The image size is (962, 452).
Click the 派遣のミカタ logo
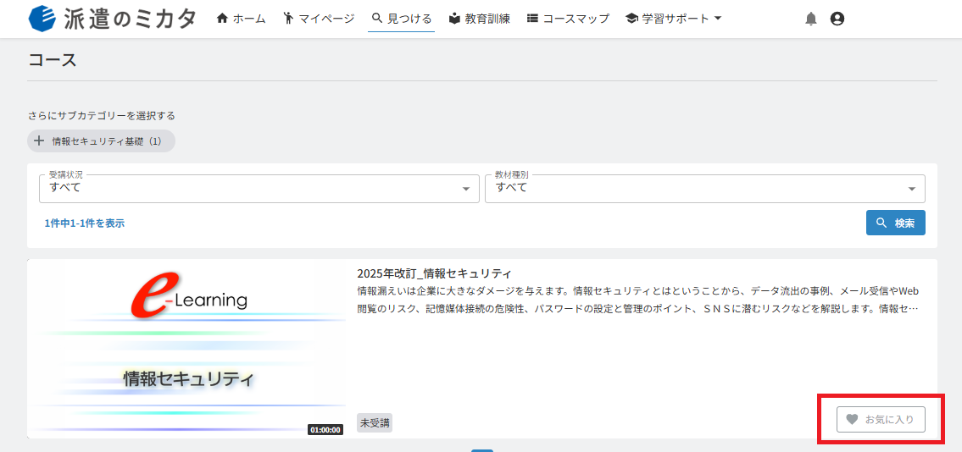pos(112,19)
